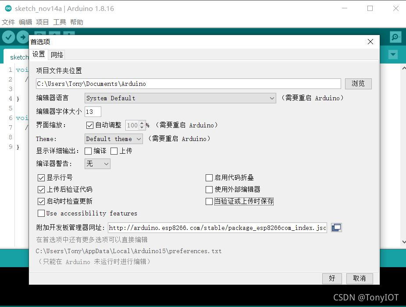Click the Verify checkmark toolbar icon
Screen dimensions: 406x307
pyautogui.click(x=8, y=37)
